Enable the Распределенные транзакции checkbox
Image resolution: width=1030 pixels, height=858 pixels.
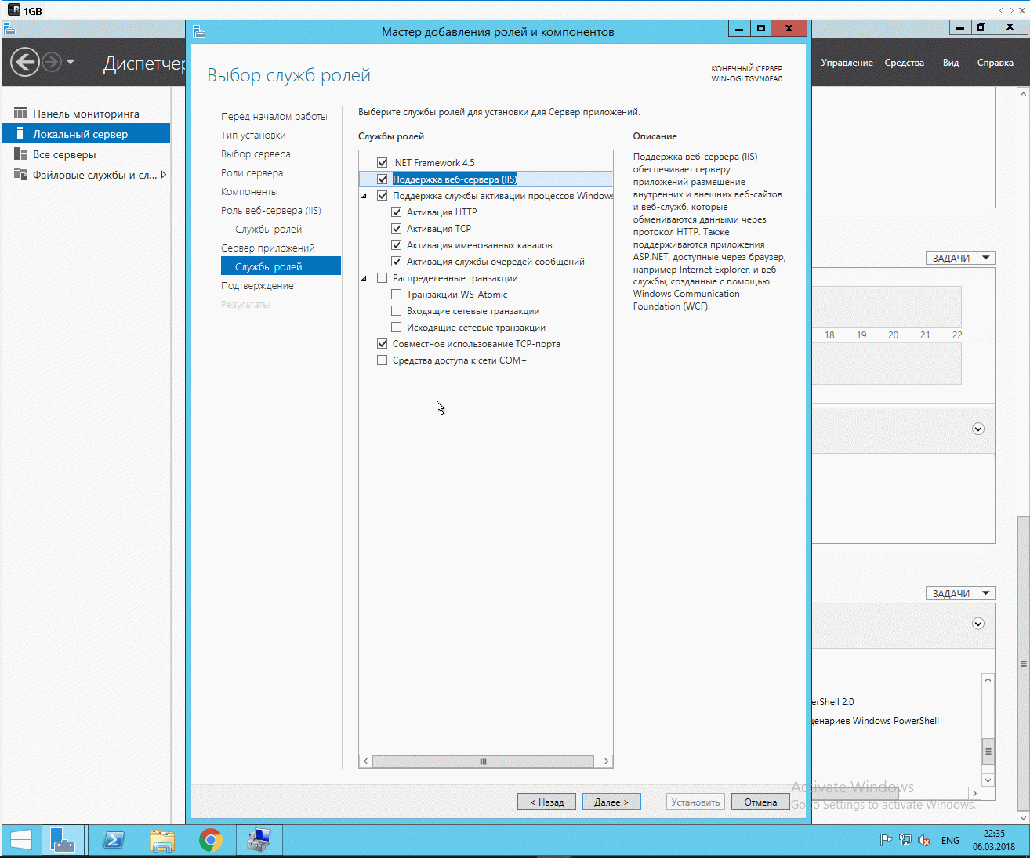383,278
